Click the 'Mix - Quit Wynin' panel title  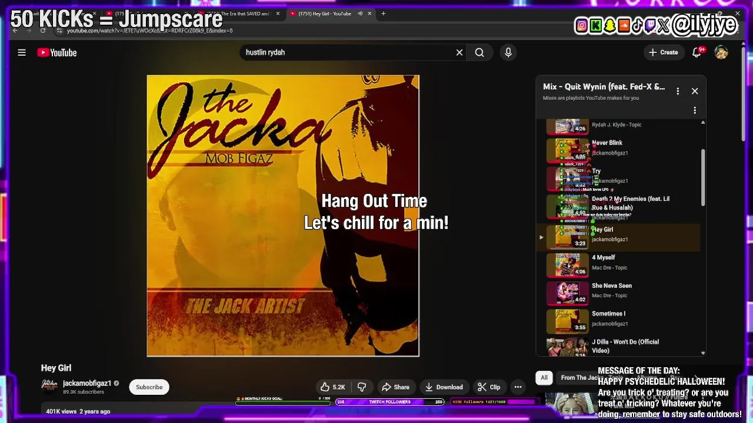604,87
